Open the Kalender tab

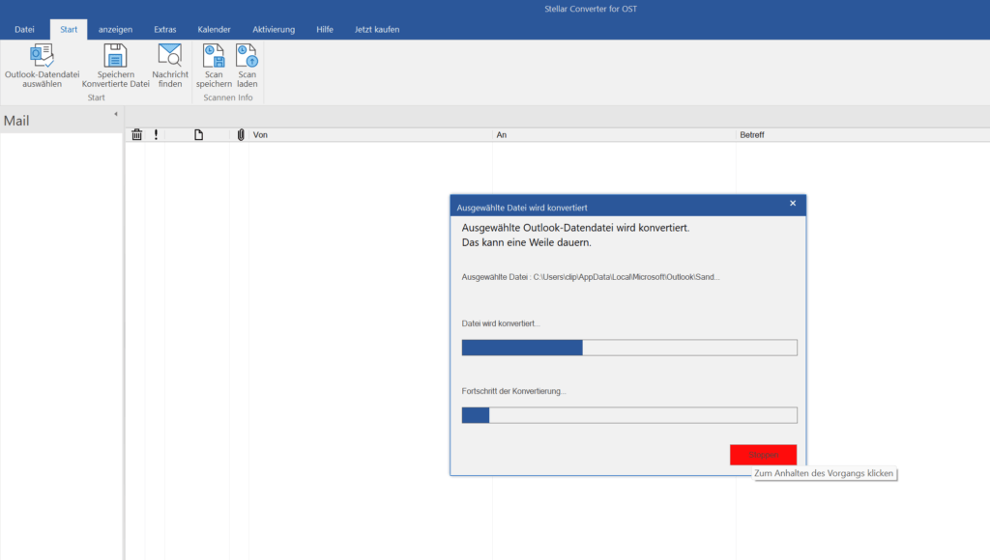tap(214, 29)
